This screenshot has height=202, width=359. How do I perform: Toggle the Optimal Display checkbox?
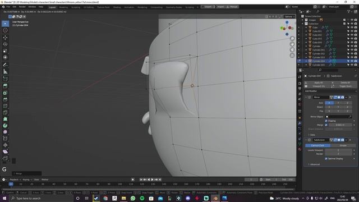[326, 158]
